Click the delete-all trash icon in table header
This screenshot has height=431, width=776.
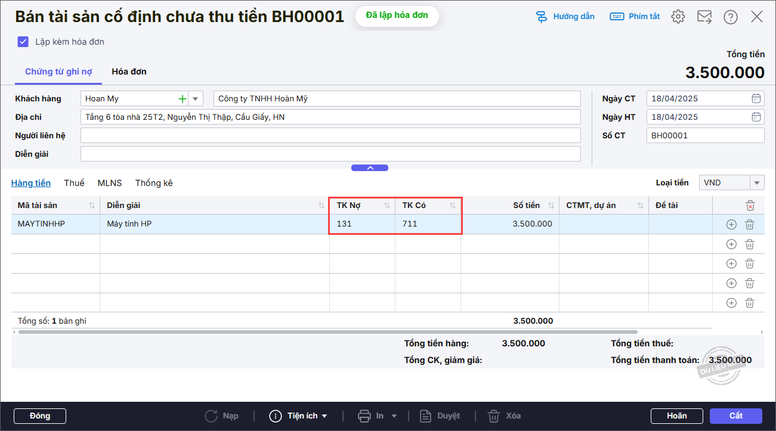pyautogui.click(x=750, y=206)
